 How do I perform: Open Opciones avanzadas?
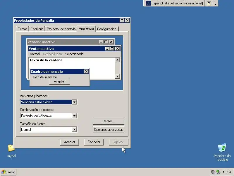pos(108,130)
